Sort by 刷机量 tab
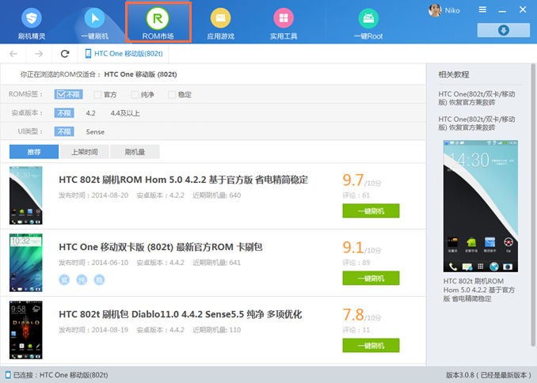This screenshot has height=383, width=537. [135, 152]
